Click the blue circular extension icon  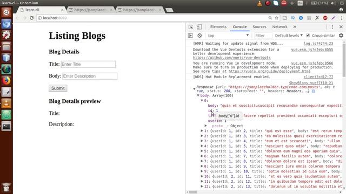pos(301,18)
